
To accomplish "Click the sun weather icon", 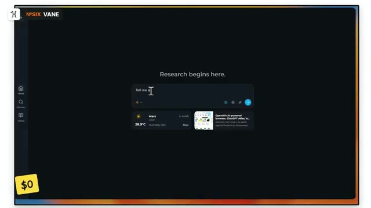I will [139, 117].
